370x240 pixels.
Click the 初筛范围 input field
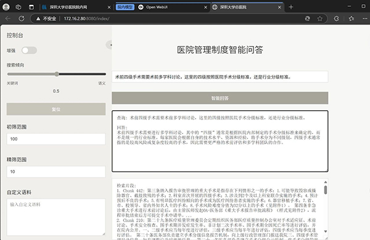[56, 139]
